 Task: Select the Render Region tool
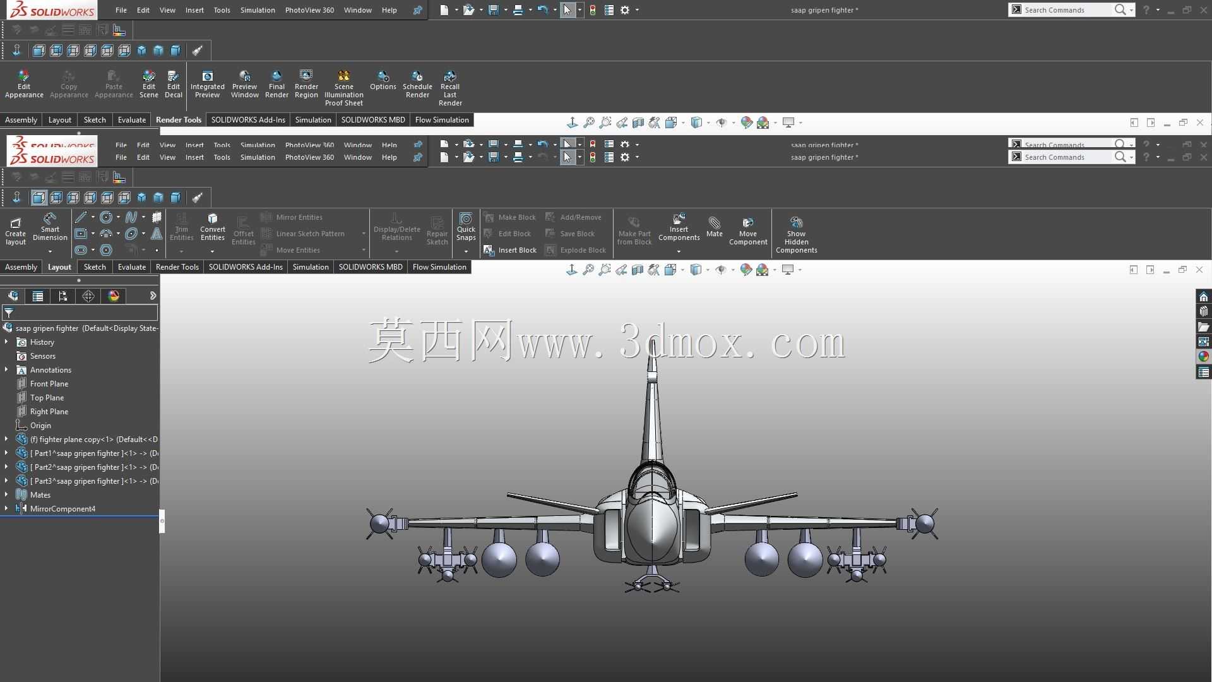point(306,85)
